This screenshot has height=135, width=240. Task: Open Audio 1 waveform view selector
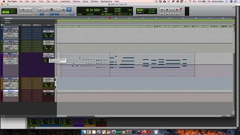pyautogui.click(x=11, y=34)
